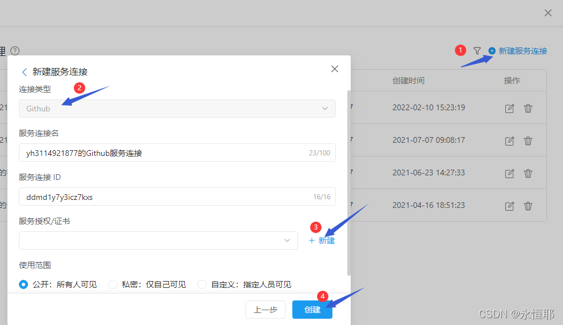The width and height of the screenshot is (563, 325).
Task: Click the 2021-06-23 14:27:33 timestamp cell
Action: 429,172
